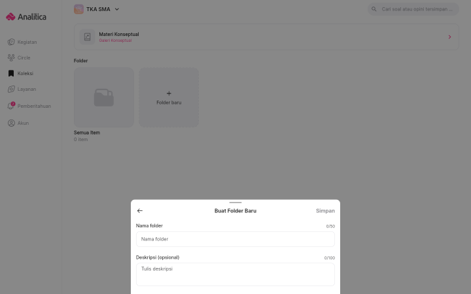This screenshot has height=294, width=471.
Task: Open Circle in the sidebar
Action: click(19, 57)
